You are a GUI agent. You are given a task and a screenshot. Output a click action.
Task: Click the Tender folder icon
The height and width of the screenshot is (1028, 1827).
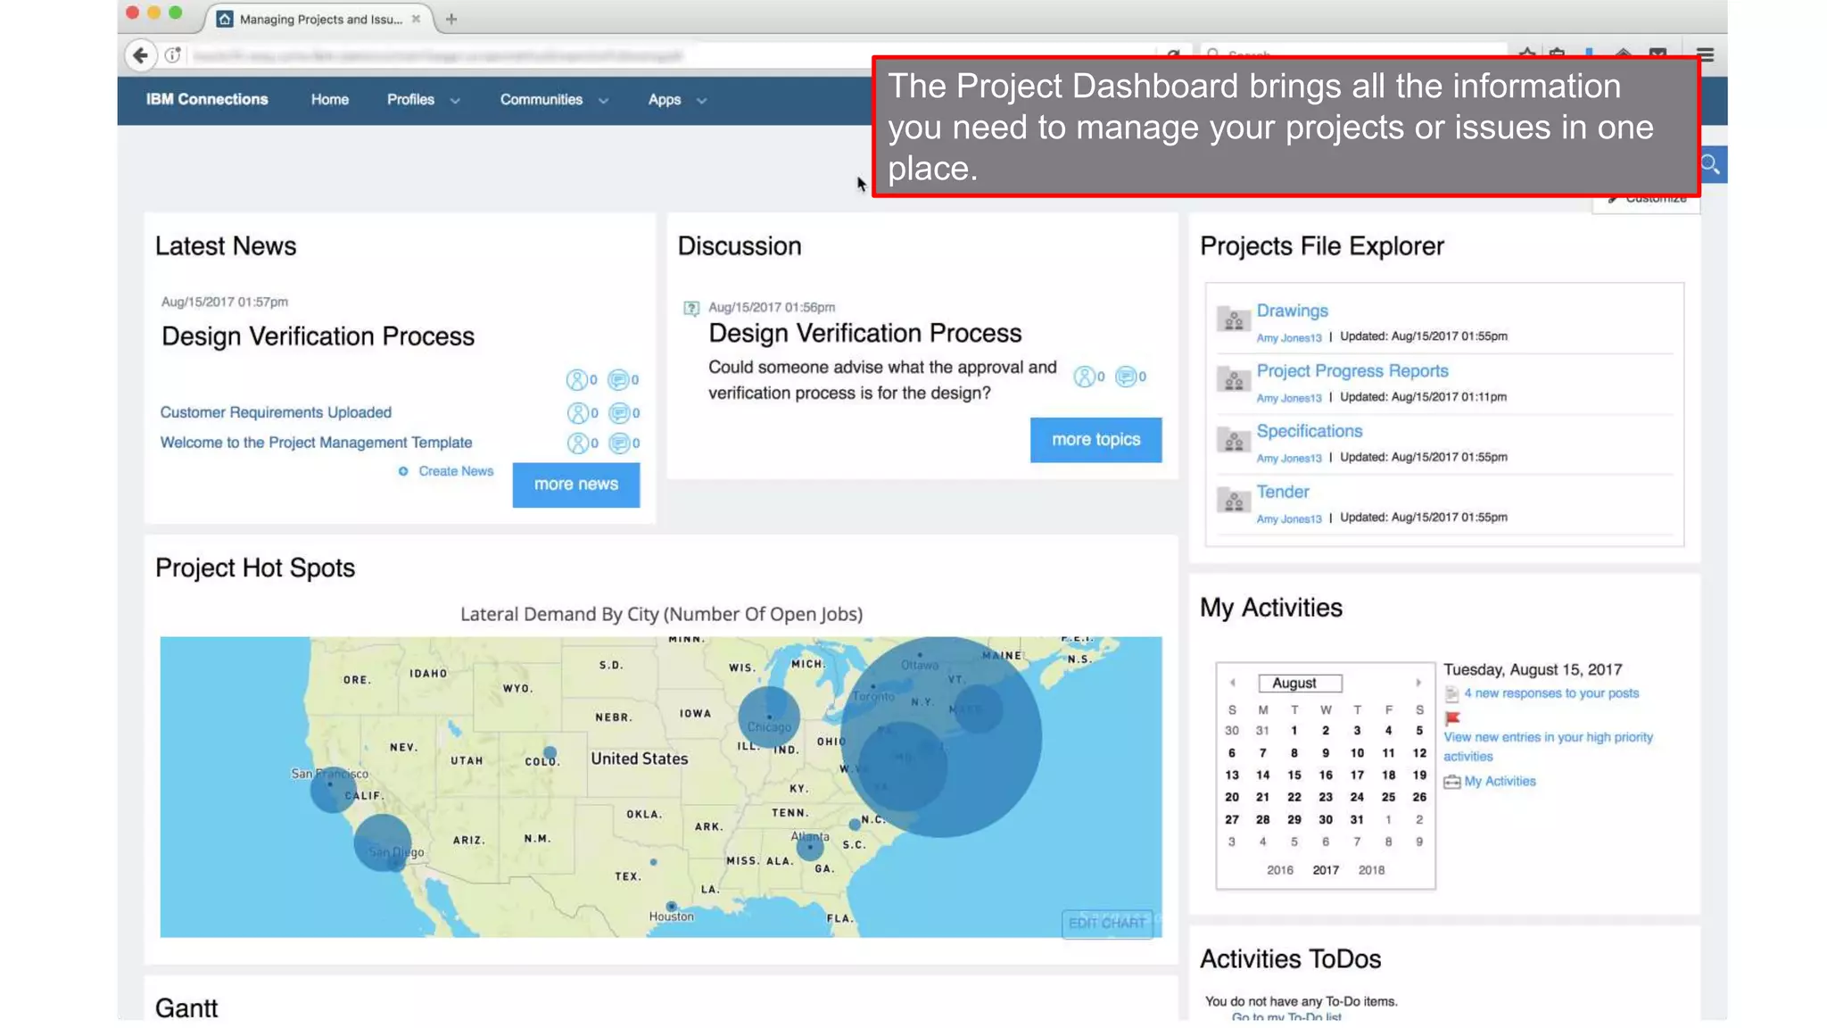point(1234,501)
